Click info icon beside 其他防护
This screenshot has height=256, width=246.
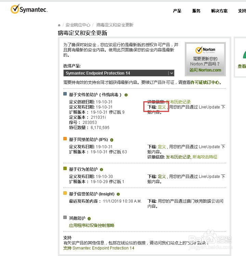pos(89,218)
